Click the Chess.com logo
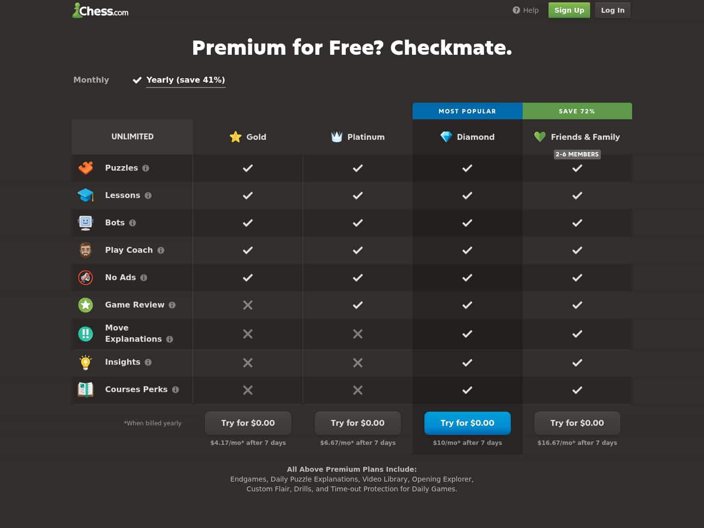Viewport: 704px width, 528px height. pos(101,11)
